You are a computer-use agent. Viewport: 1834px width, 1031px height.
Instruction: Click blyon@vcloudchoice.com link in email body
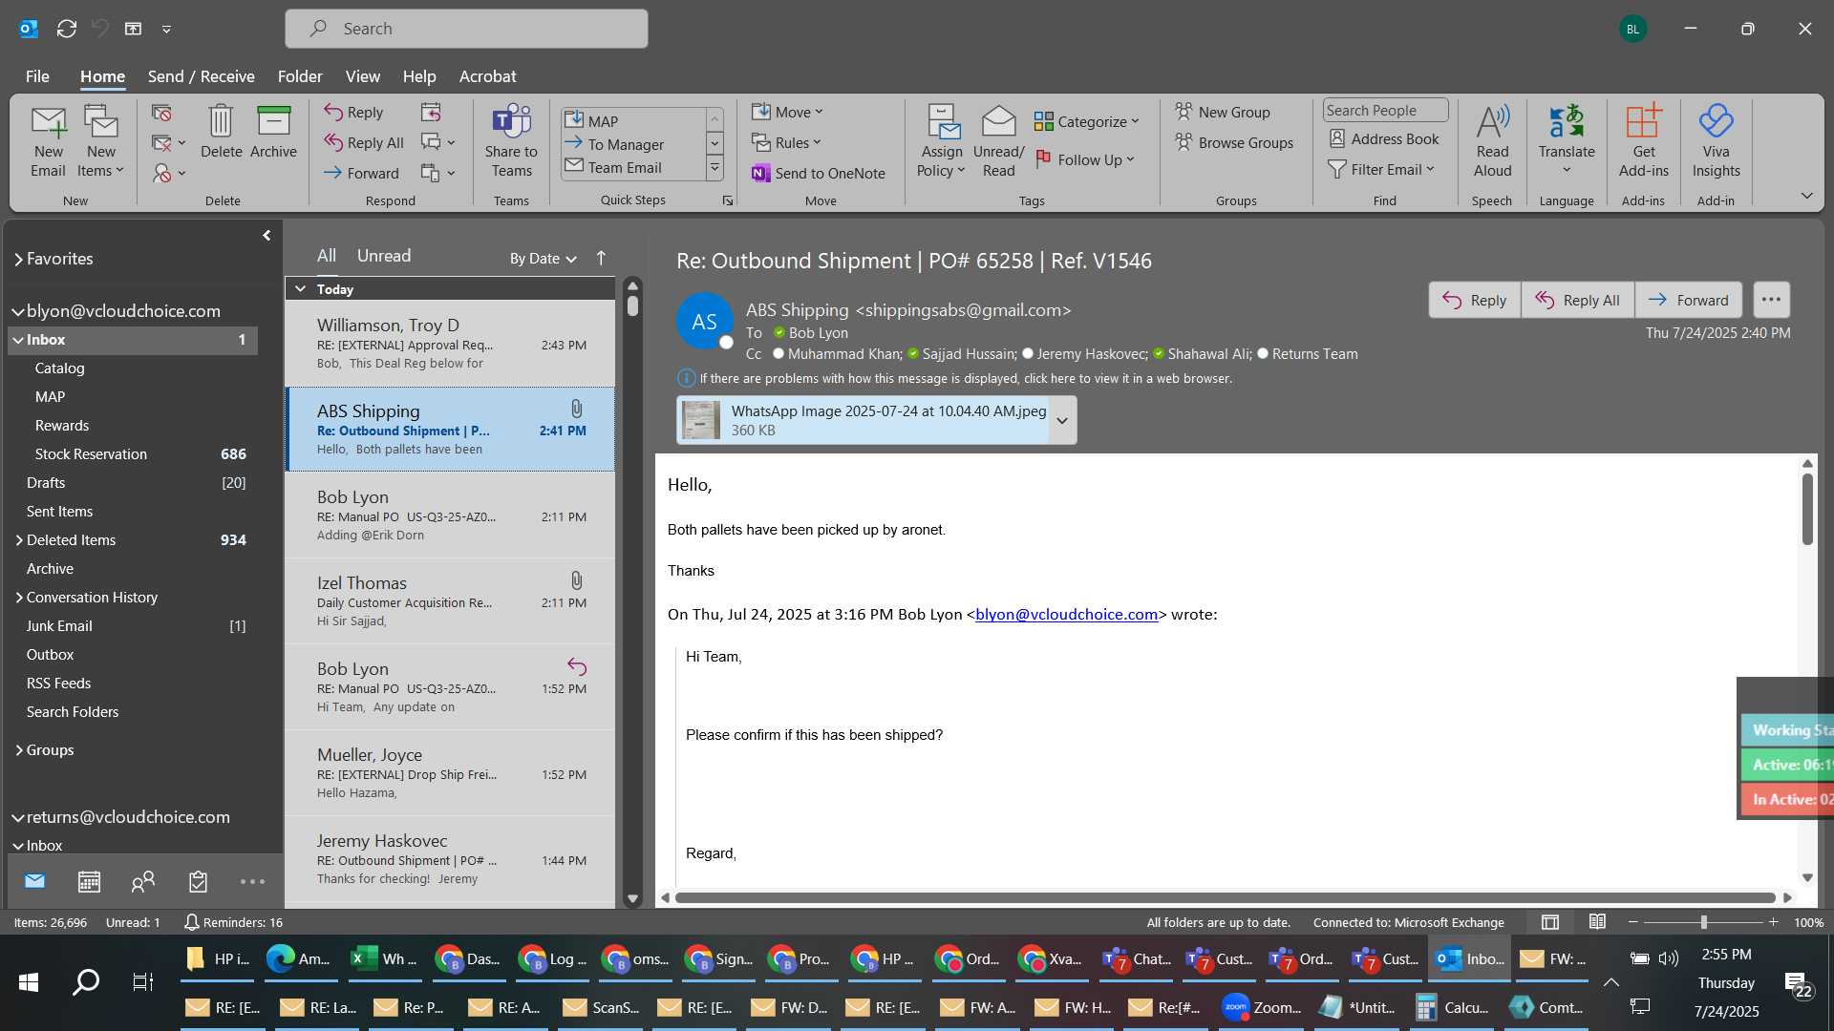tap(1066, 615)
